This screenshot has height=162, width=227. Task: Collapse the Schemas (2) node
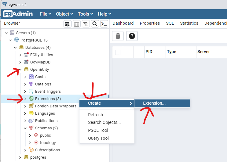pyautogui.click(x=25, y=128)
